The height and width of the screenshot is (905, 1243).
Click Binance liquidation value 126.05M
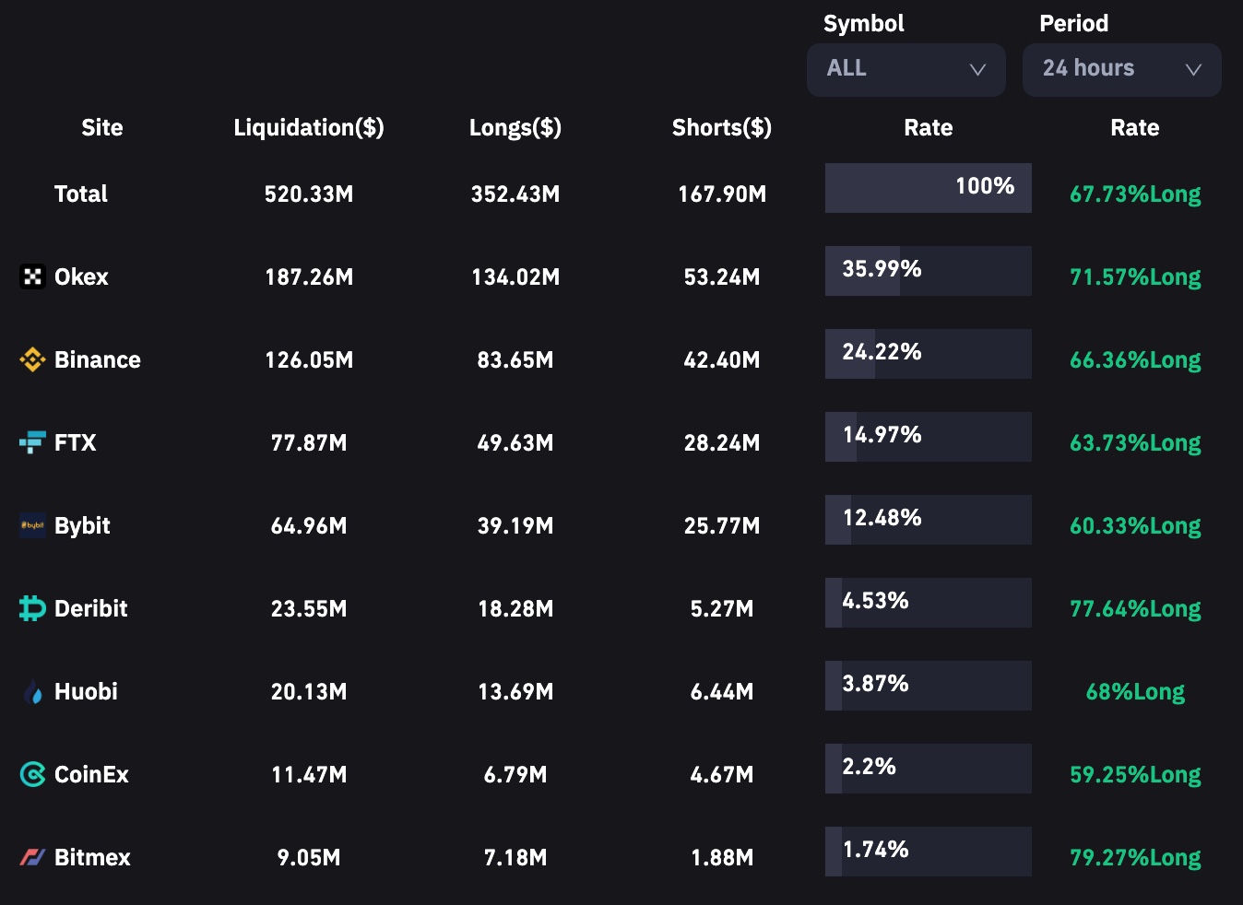pos(309,359)
